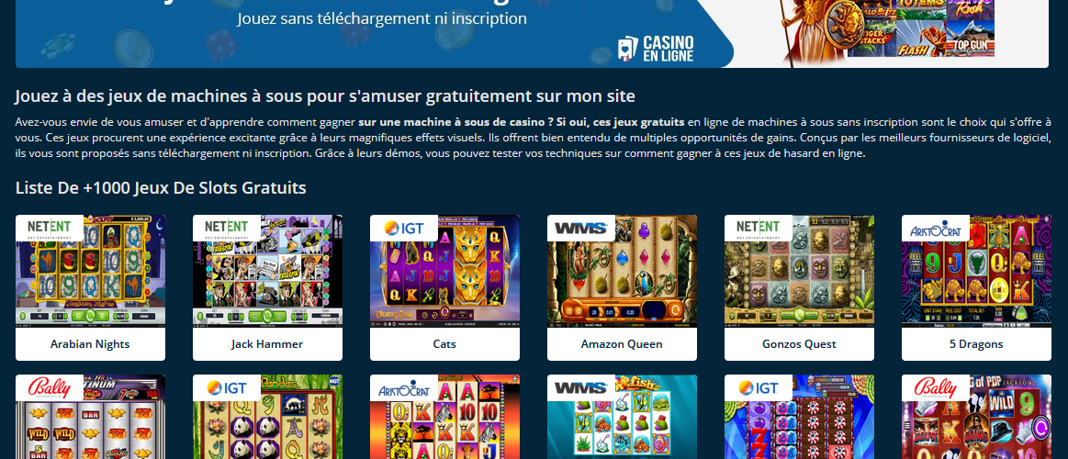
Task: Select the Aristocrat zebra safari slot thumbnail
Action: coord(444,417)
